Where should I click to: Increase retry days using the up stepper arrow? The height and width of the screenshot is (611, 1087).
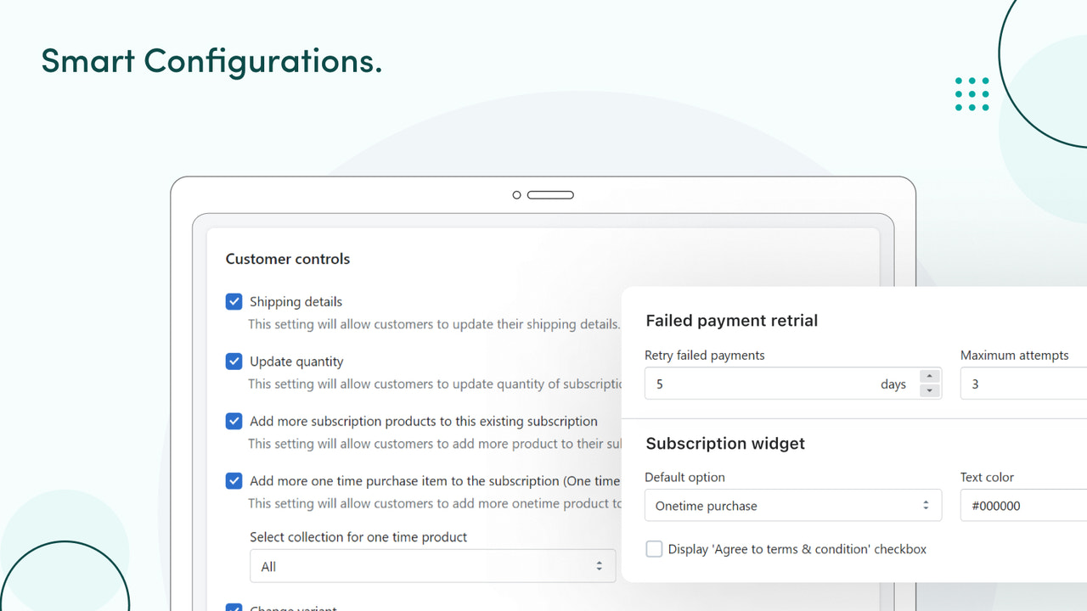point(930,378)
